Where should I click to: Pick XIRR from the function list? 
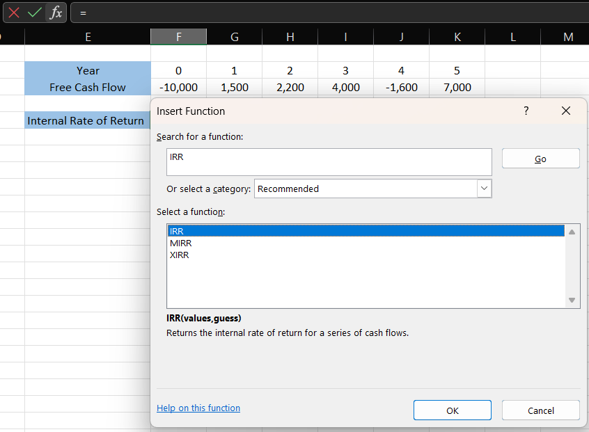tap(180, 255)
